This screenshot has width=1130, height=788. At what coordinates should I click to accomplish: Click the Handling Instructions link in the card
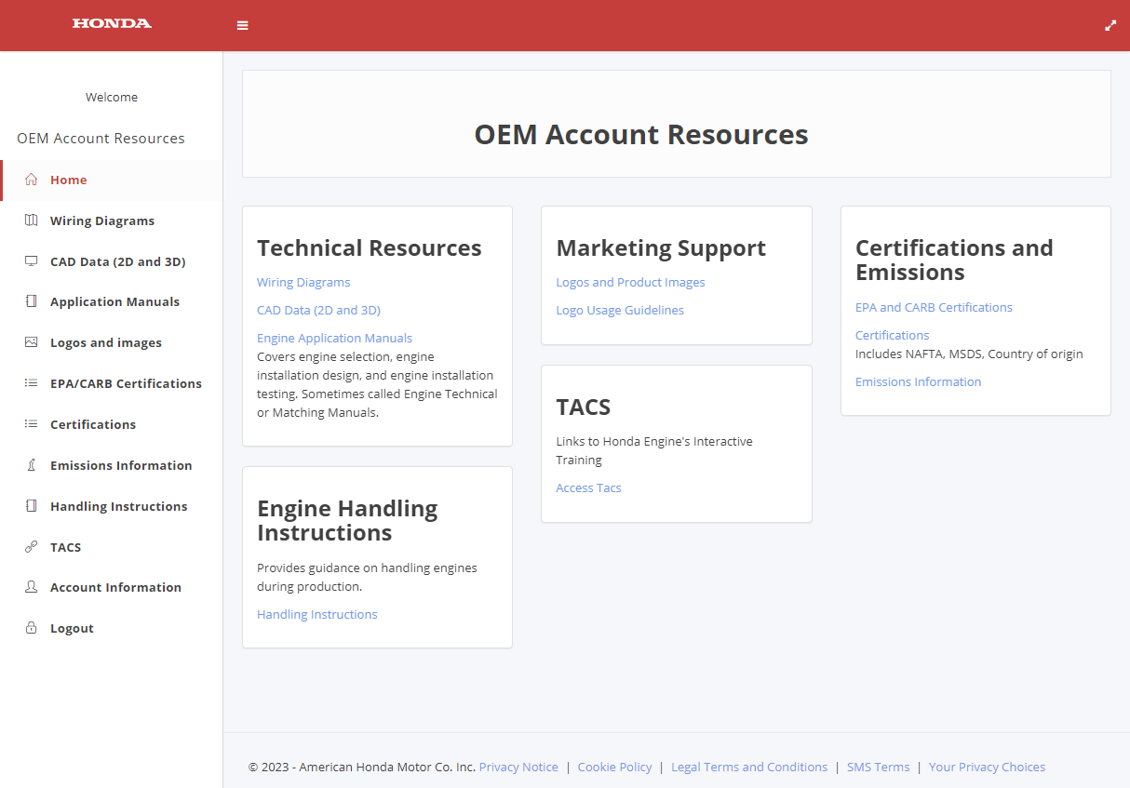(317, 615)
